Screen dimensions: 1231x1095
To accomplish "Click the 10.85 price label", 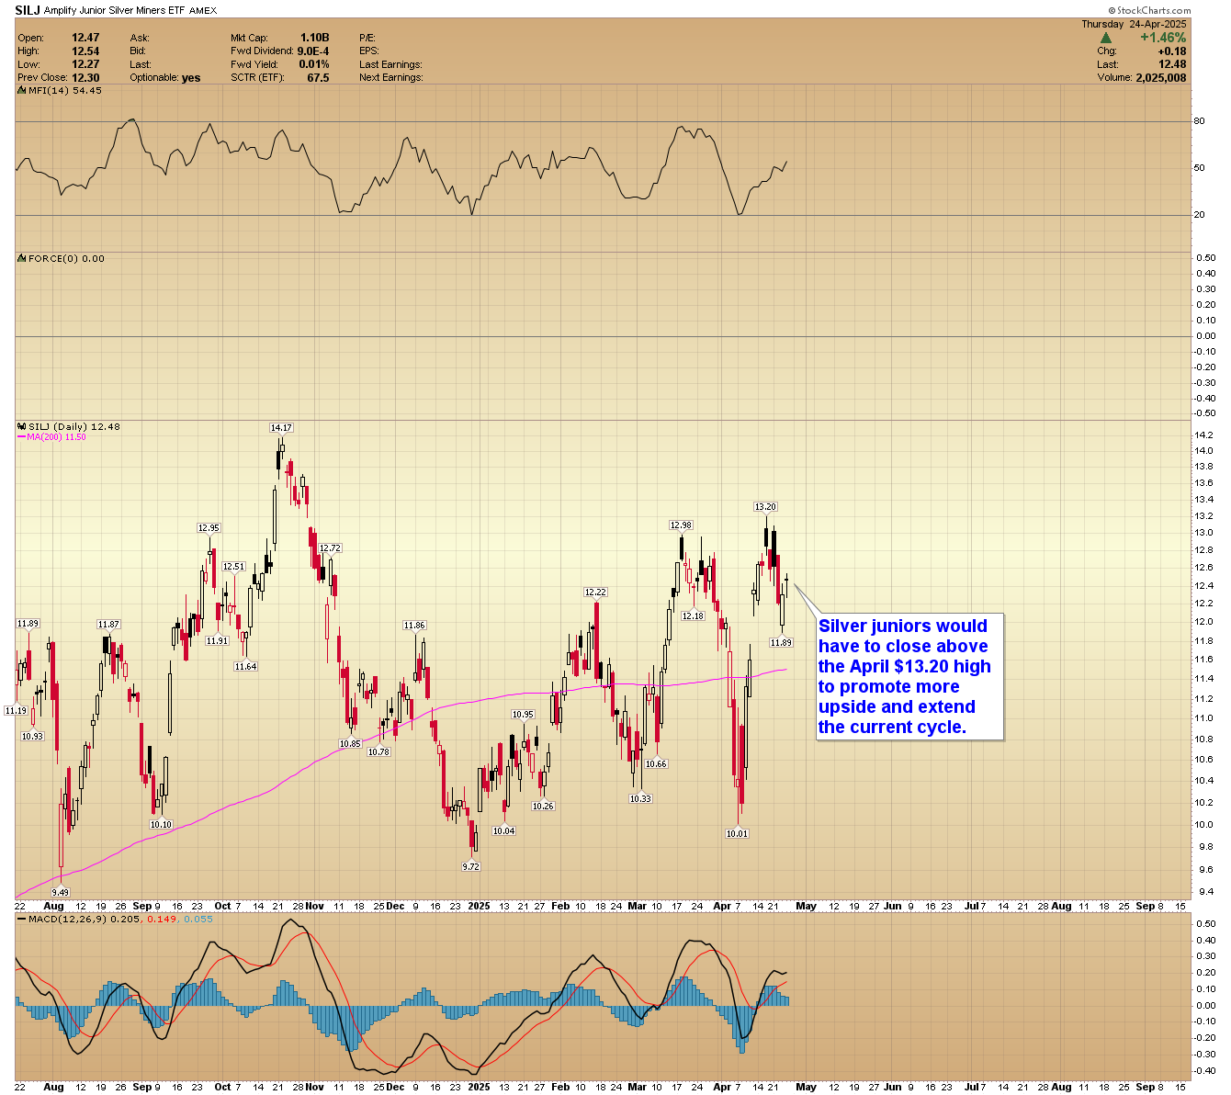I will click(x=350, y=743).
